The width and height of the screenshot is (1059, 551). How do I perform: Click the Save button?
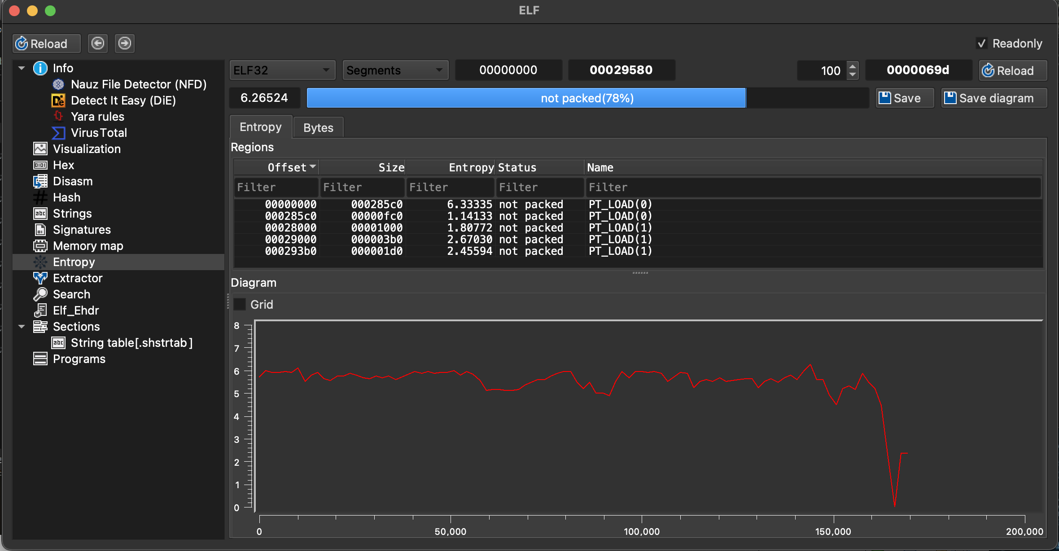pyautogui.click(x=905, y=98)
